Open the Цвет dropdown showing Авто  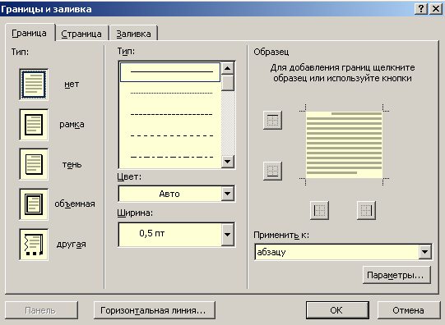177,194
